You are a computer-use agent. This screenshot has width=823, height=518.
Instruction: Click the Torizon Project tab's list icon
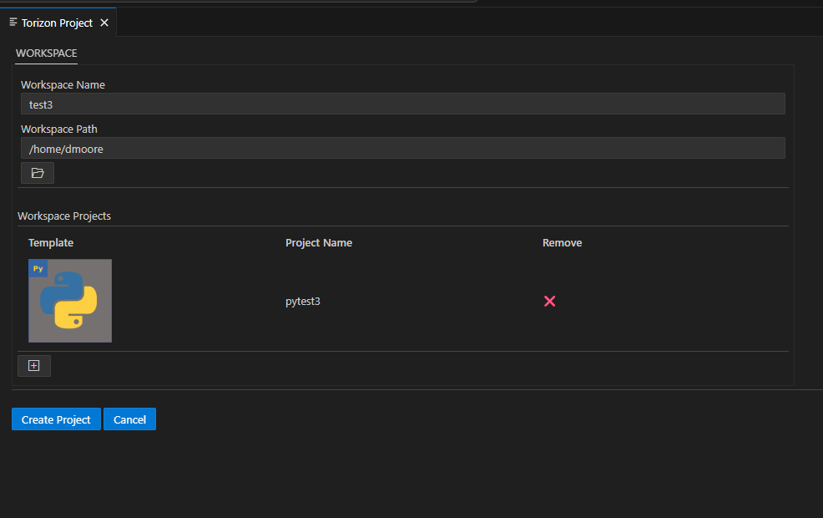click(13, 23)
